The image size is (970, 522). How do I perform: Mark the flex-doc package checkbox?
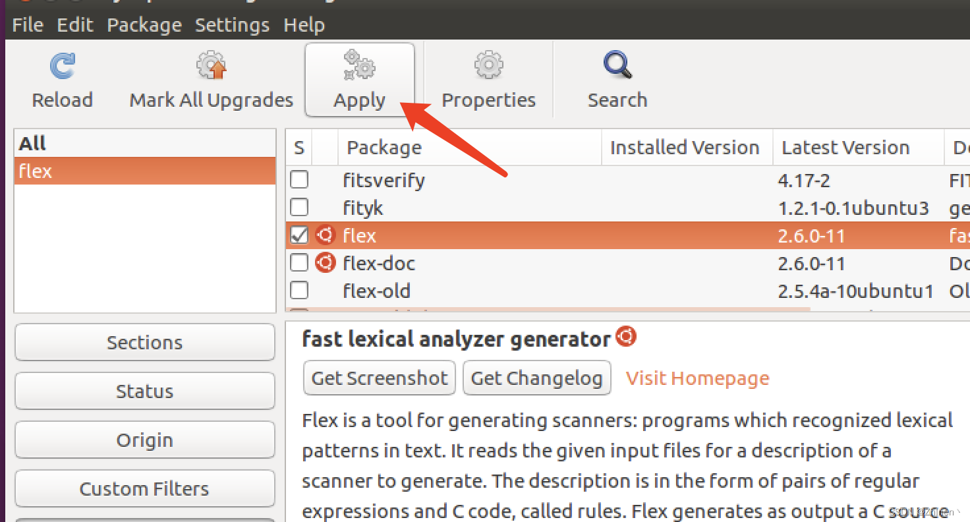[299, 263]
